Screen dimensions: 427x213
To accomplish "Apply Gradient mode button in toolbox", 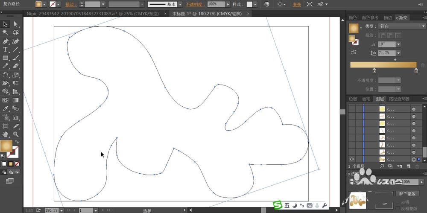I will coord(11,164).
